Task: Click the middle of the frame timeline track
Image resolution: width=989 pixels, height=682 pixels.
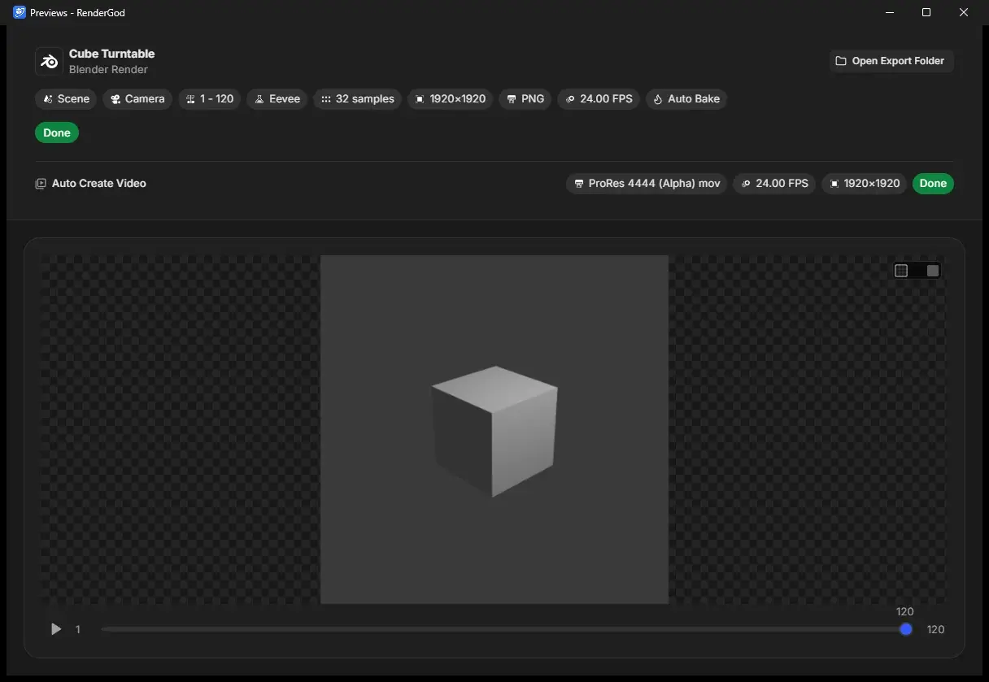Action: [503, 629]
